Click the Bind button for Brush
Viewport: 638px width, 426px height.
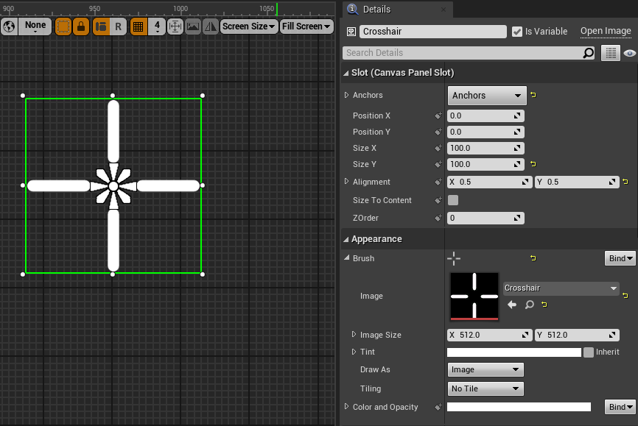[x=620, y=258]
